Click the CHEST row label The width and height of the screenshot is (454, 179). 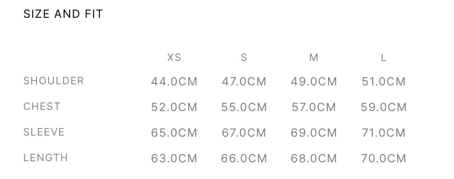[42, 107]
